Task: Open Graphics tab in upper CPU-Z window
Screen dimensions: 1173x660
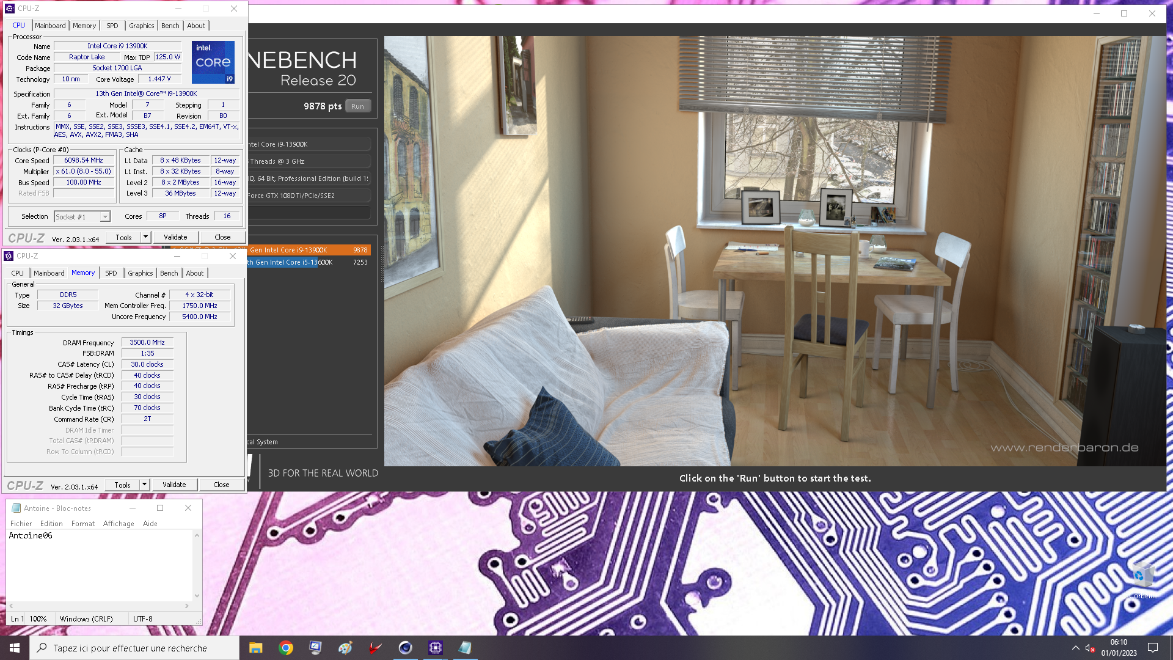Action: click(141, 26)
